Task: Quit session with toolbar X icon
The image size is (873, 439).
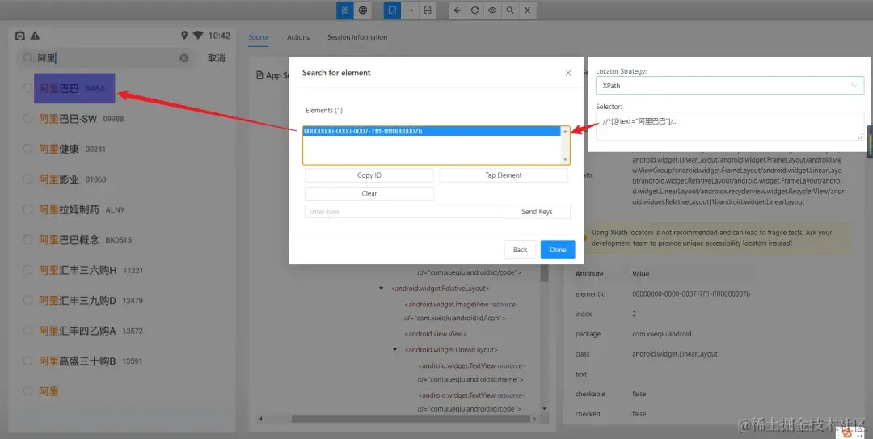Action: [527, 10]
